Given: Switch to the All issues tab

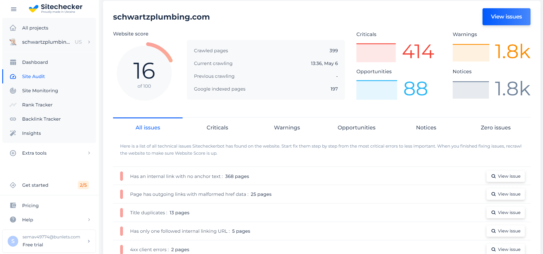Looking at the screenshot, I should click(148, 128).
